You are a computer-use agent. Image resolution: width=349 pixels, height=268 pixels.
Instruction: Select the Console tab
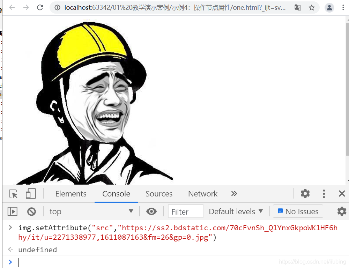tap(116, 194)
